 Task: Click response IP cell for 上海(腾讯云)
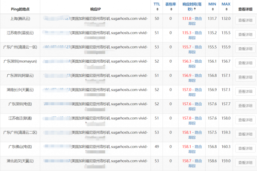pos(96,21)
